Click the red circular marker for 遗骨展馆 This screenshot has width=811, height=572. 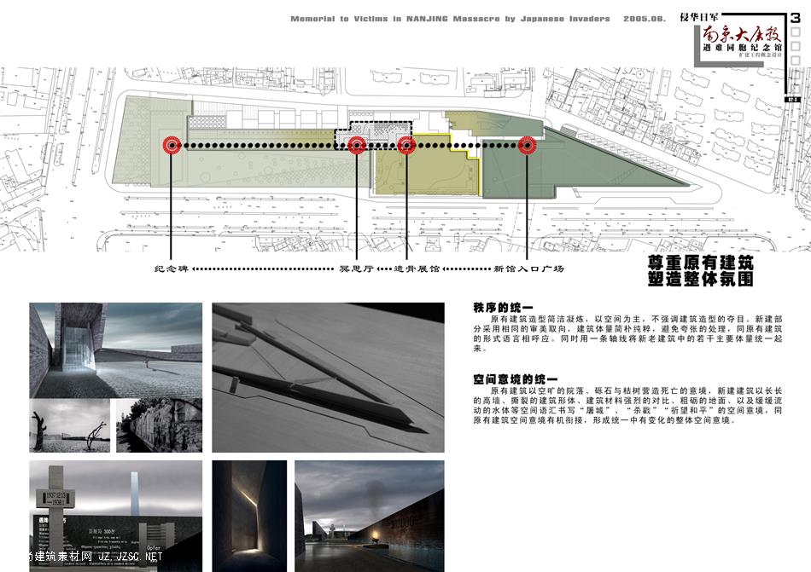(x=407, y=146)
